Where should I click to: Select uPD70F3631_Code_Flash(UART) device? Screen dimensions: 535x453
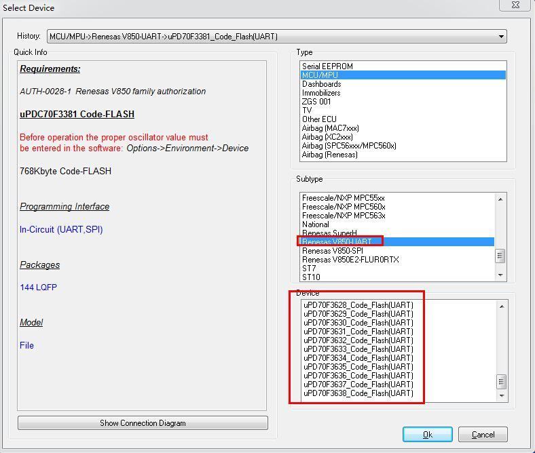click(399, 332)
